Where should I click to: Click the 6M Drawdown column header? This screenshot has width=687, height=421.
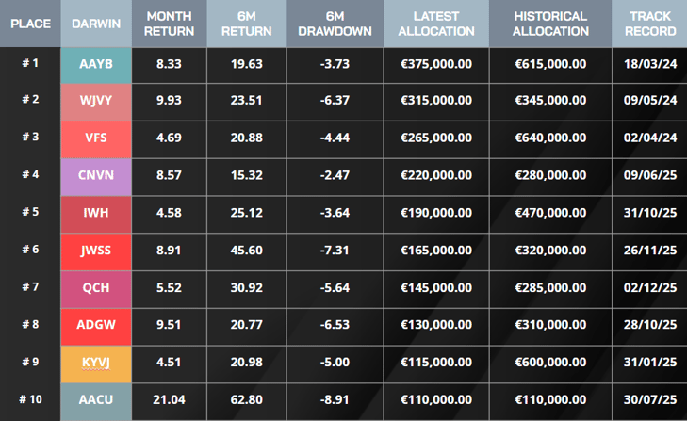pos(335,24)
